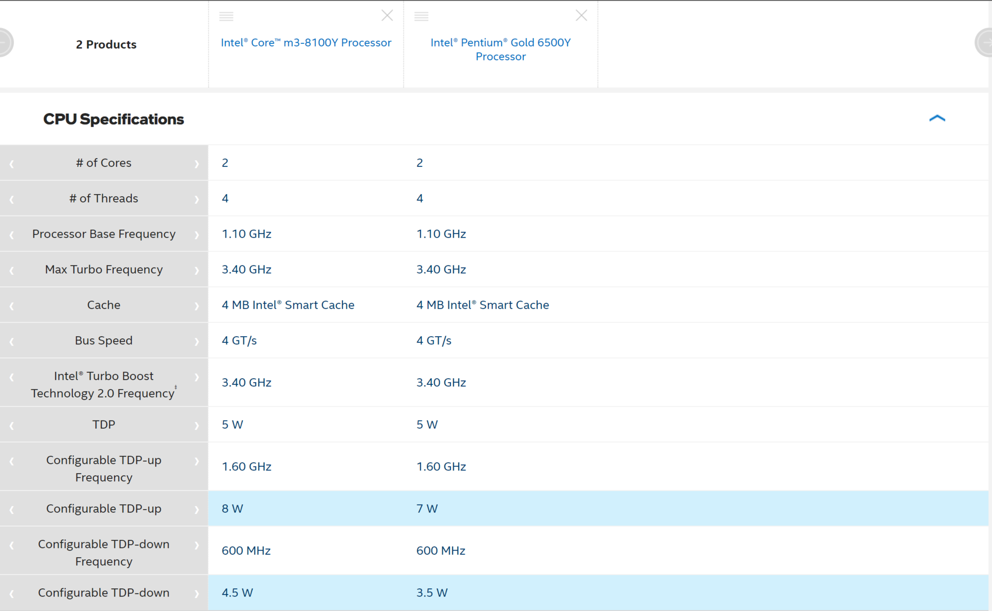Screen dimensions: 992x611
Task: Click the 8 W Configurable TDP-up value
Action: [232, 509]
